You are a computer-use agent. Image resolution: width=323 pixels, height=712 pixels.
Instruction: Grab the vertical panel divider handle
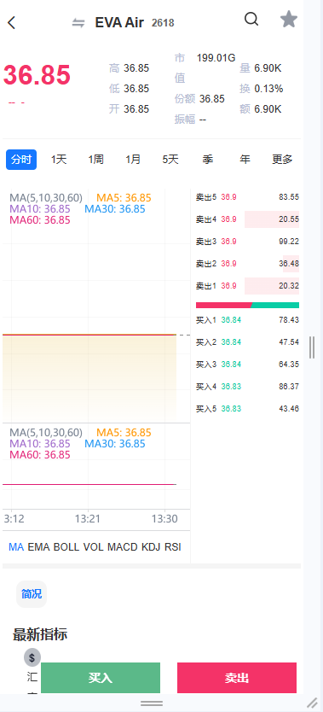[x=312, y=347]
